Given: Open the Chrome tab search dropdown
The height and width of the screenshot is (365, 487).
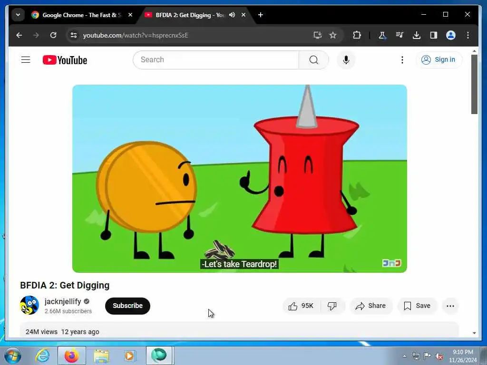Looking at the screenshot, I should click(x=18, y=15).
